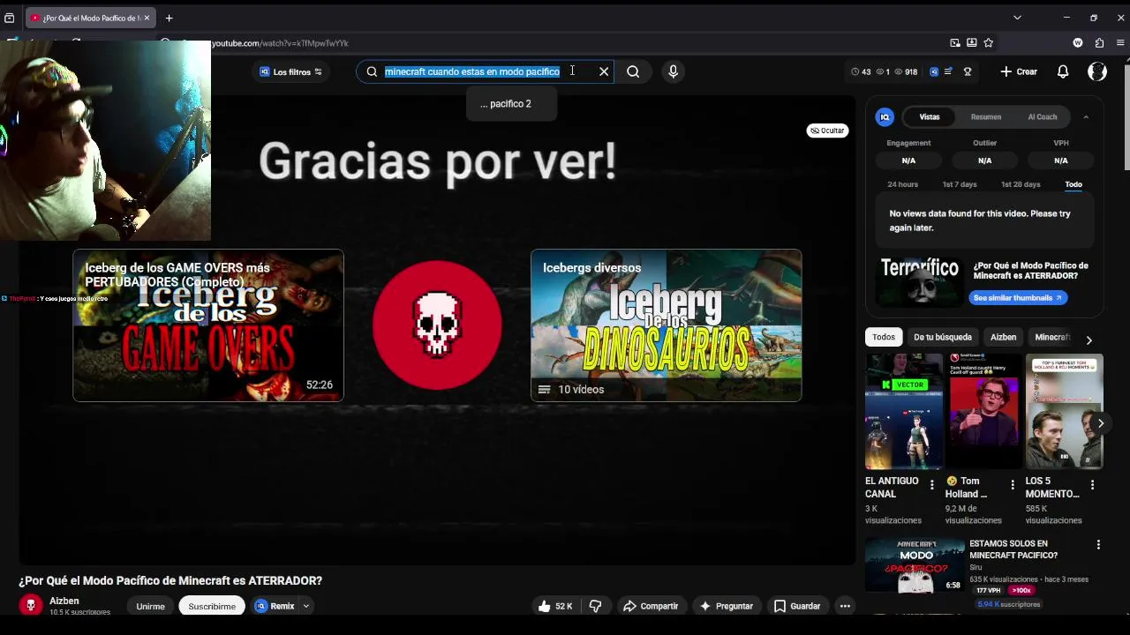This screenshot has height=635, width=1130.
Task: Open the vidIQ icon in the header stats bar
Action: 934,71
